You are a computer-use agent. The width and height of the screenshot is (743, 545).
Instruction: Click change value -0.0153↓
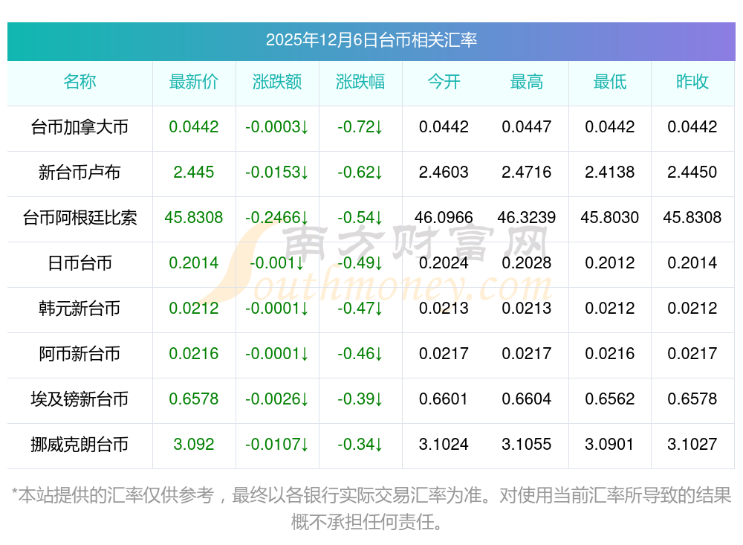277,172
